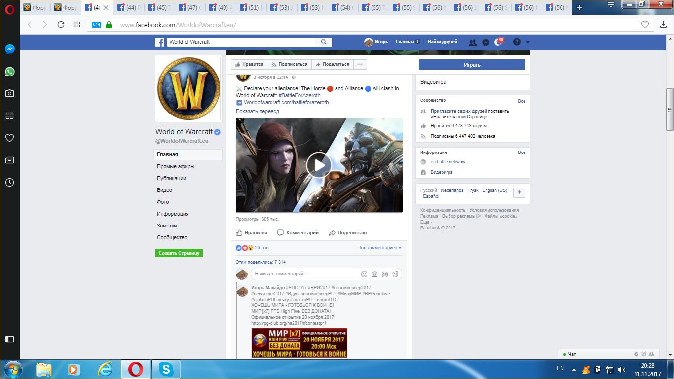The image size is (674, 379).
Task: Insert emoji in comment field
Action: [x=364, y=274]
